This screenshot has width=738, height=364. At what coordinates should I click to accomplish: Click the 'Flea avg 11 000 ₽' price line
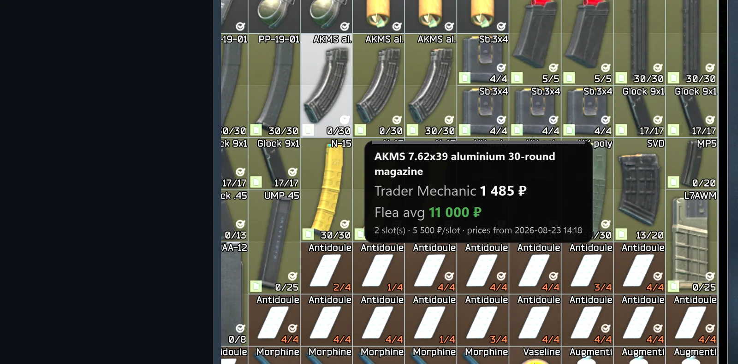click(x=428, y=212)
